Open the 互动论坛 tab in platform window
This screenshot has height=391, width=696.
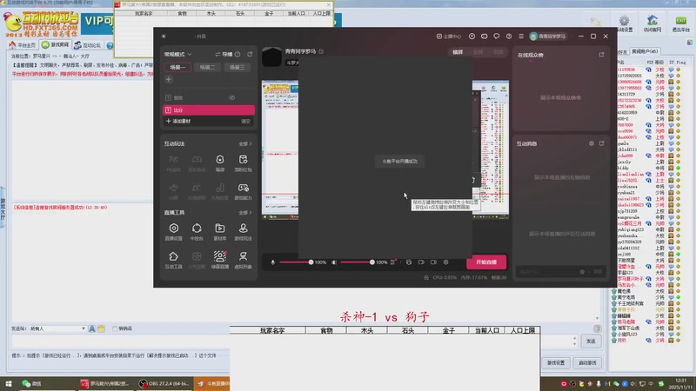pyautogui.click(x=88, y=45)
